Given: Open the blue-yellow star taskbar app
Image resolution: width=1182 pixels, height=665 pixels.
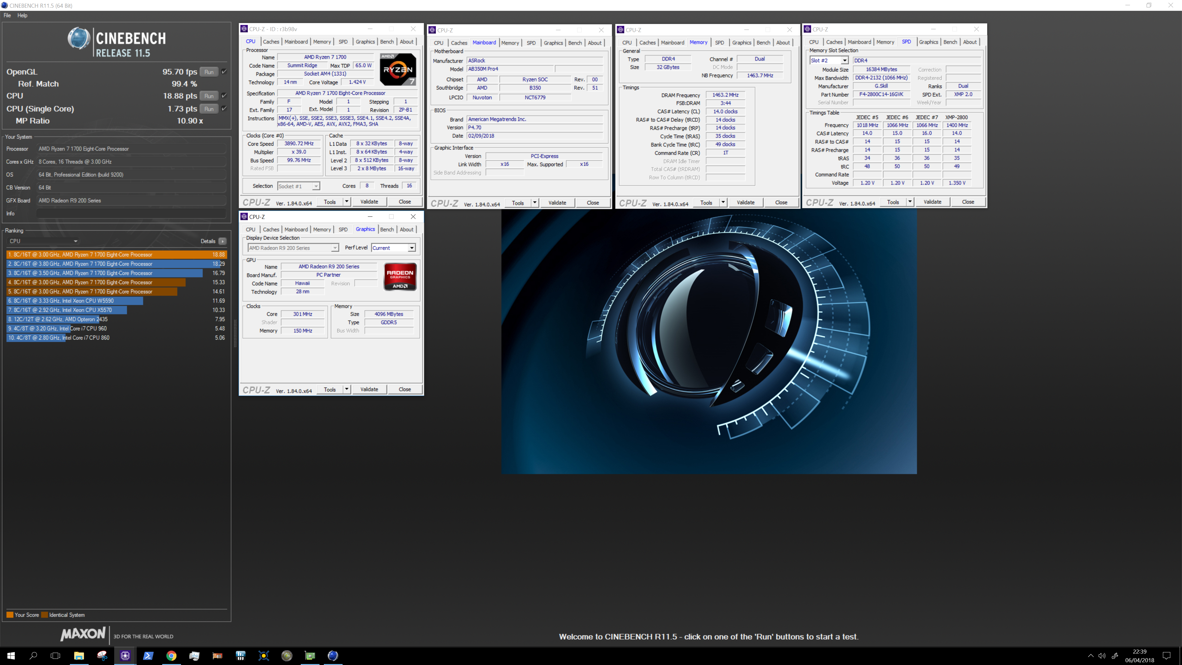Looking at the screenshot, I should [263, 655].
